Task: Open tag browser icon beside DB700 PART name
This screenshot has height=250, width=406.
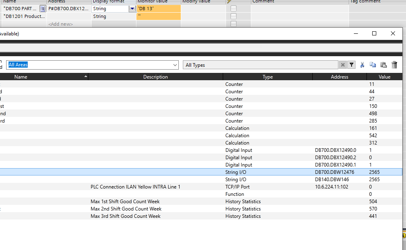Action: [42, 9]
